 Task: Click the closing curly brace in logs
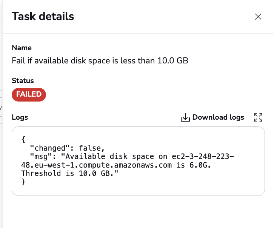(23, 182)
